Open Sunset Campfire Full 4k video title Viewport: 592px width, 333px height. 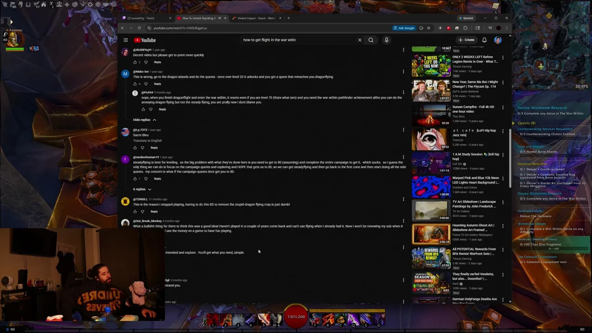point(473,109)
